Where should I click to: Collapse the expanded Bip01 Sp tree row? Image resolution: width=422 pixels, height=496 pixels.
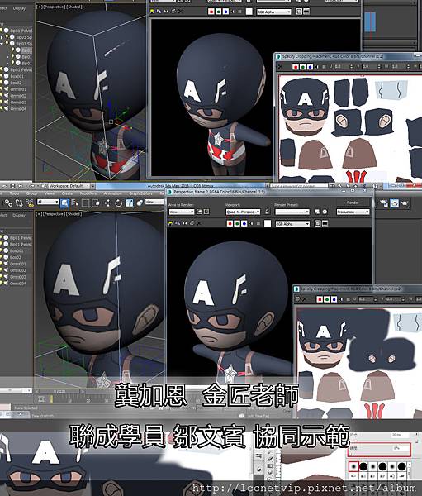pos(2,44)
